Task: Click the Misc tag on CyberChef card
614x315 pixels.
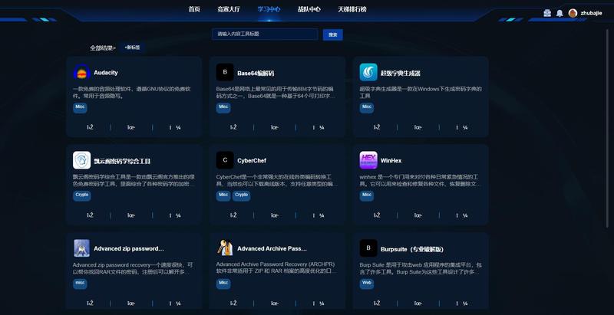Action: point(223,195)
